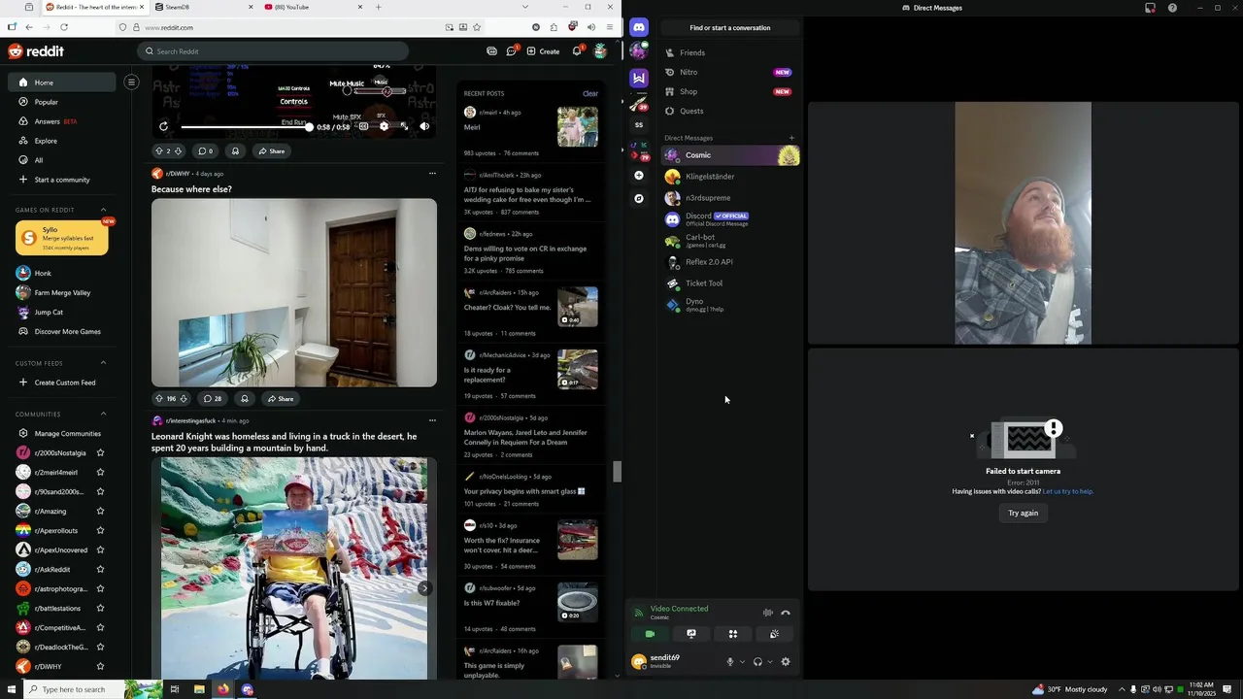Open microphone input options dropdown arrow
Screen dimensions: 1243x699
(x=742, y=662)
